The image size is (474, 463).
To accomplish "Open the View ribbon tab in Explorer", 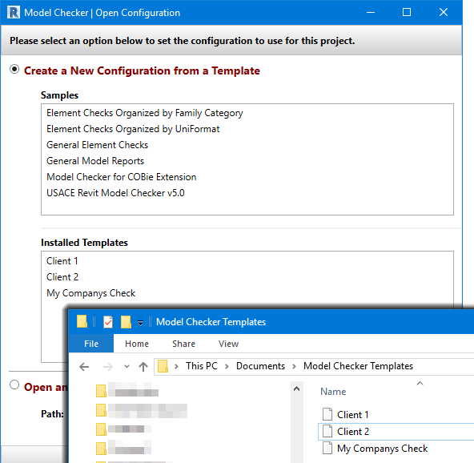I will pos(228,344).
